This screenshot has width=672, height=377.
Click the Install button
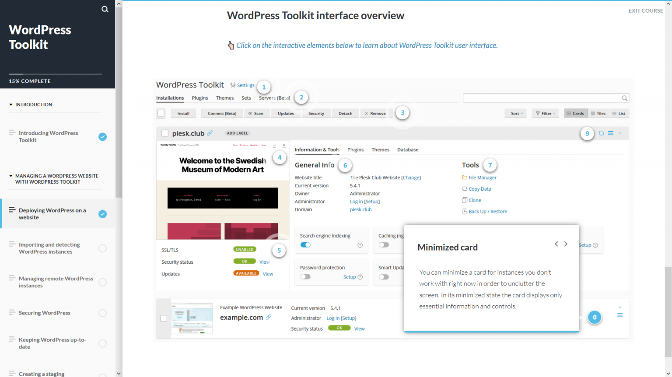pos(183,113)
